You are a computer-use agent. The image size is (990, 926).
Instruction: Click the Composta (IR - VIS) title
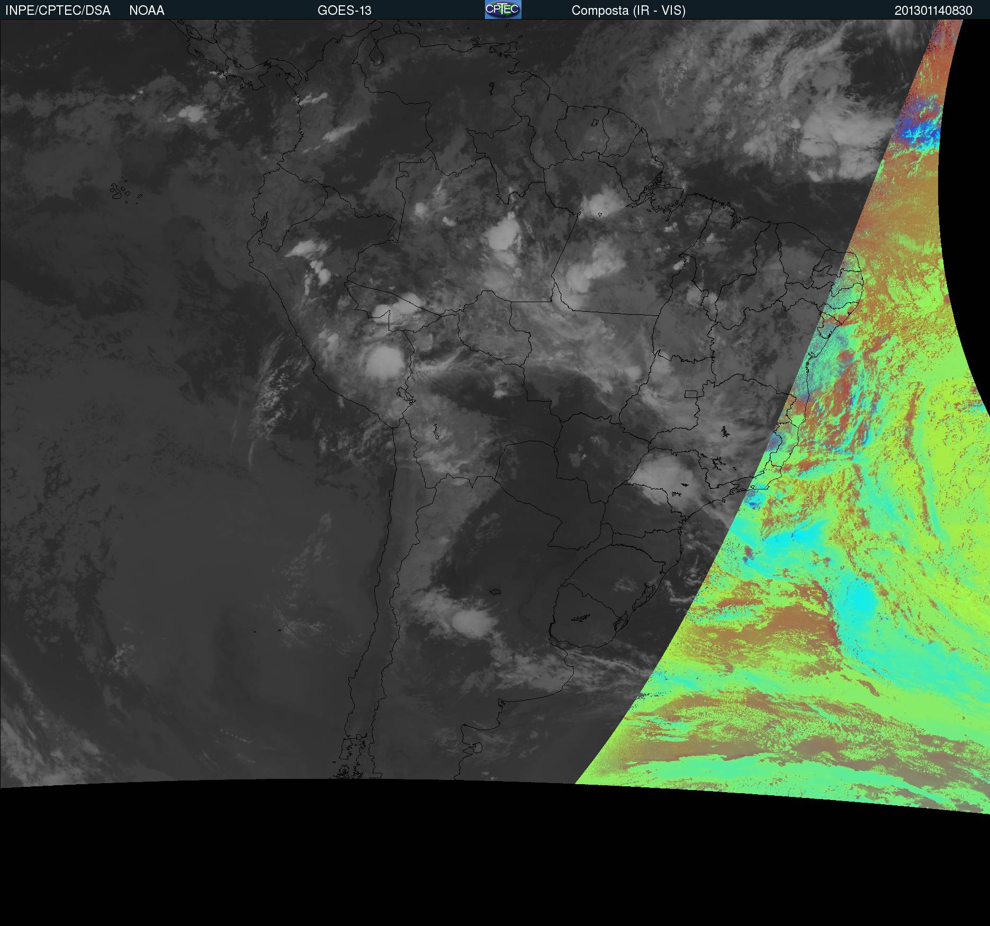click(628, 11)
